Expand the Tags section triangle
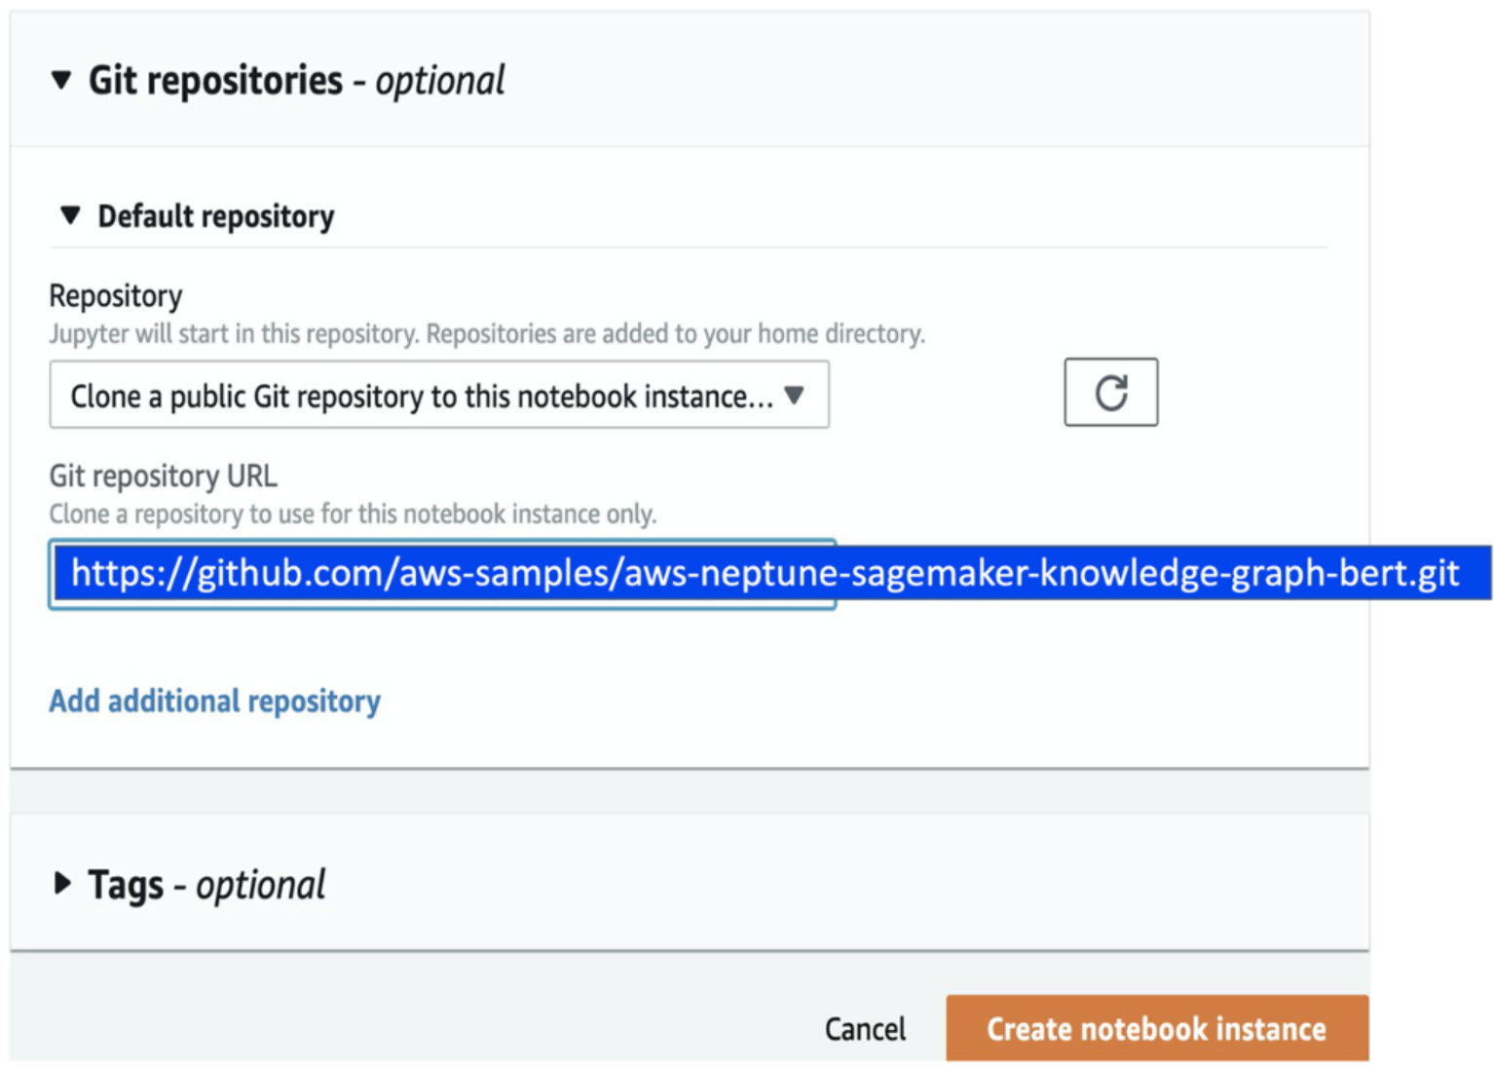Screen dimensions: 1494x1068 coord(62,884)
